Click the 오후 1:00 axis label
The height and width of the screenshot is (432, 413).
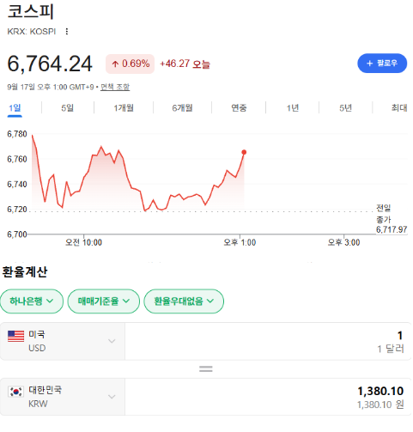[240, 243]
